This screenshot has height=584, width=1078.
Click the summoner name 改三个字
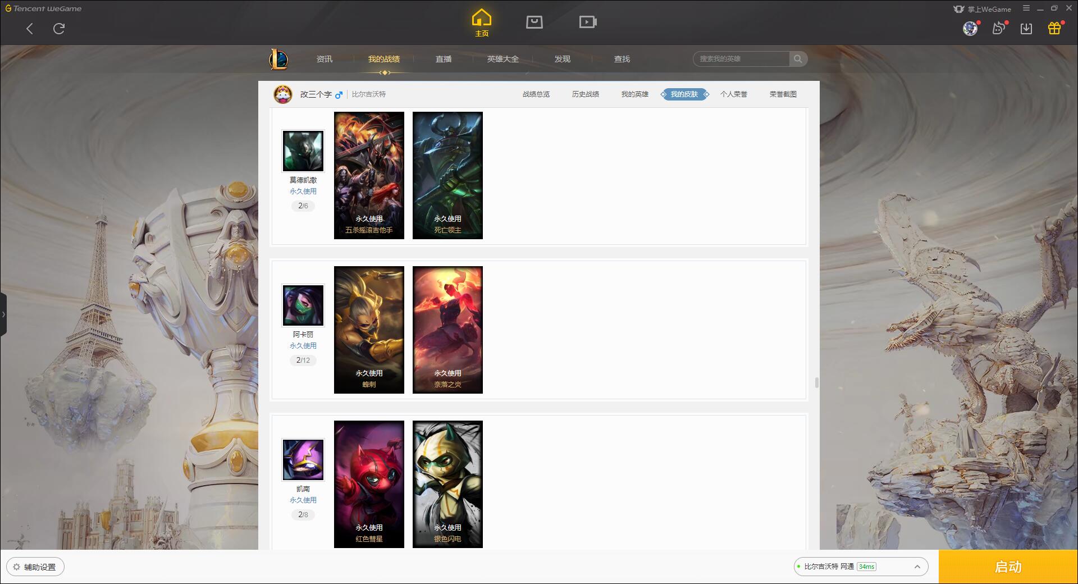pos(316,94)
